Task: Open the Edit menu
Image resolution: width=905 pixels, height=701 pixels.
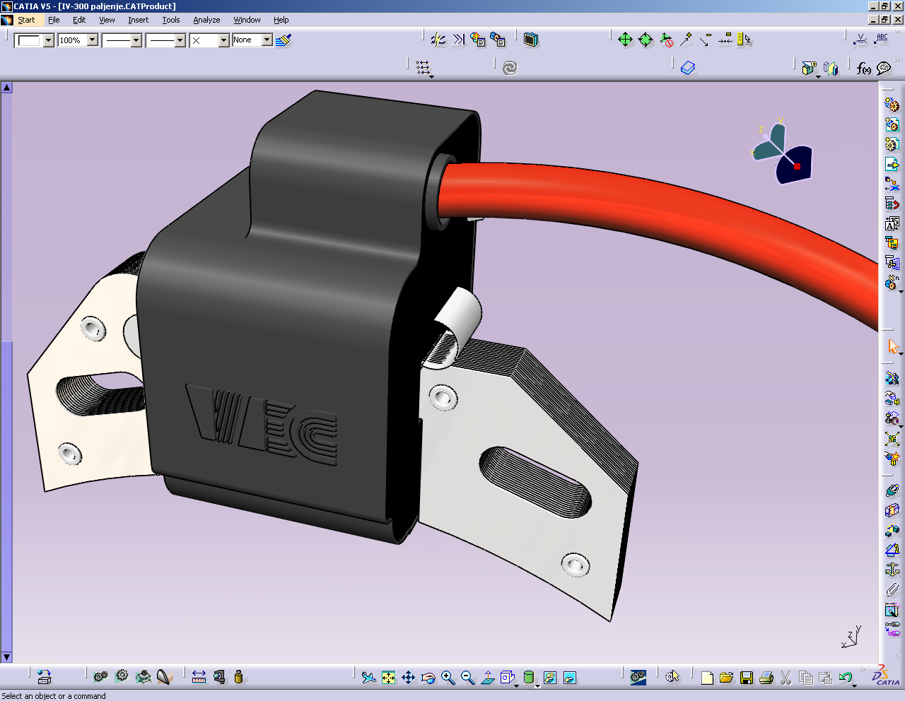Action: point(79,20)
